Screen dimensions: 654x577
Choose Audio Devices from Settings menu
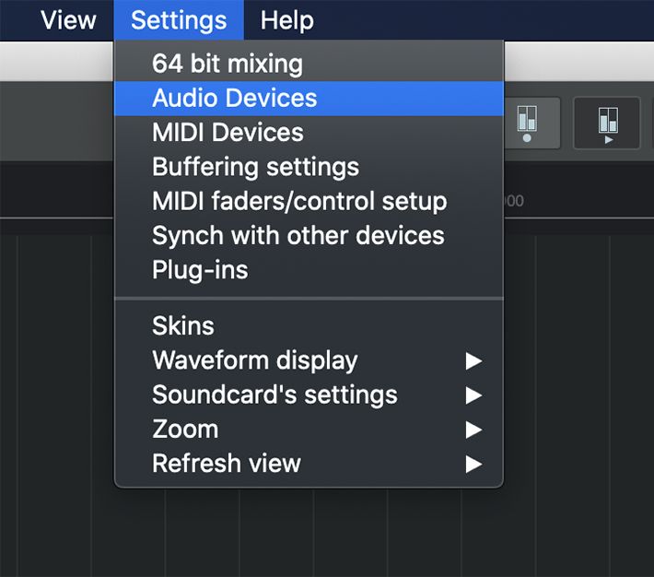(309, 98)
